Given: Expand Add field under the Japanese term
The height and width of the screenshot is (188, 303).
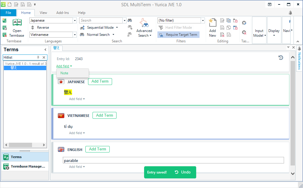Looking at the screenshot, I should [77, 99].
